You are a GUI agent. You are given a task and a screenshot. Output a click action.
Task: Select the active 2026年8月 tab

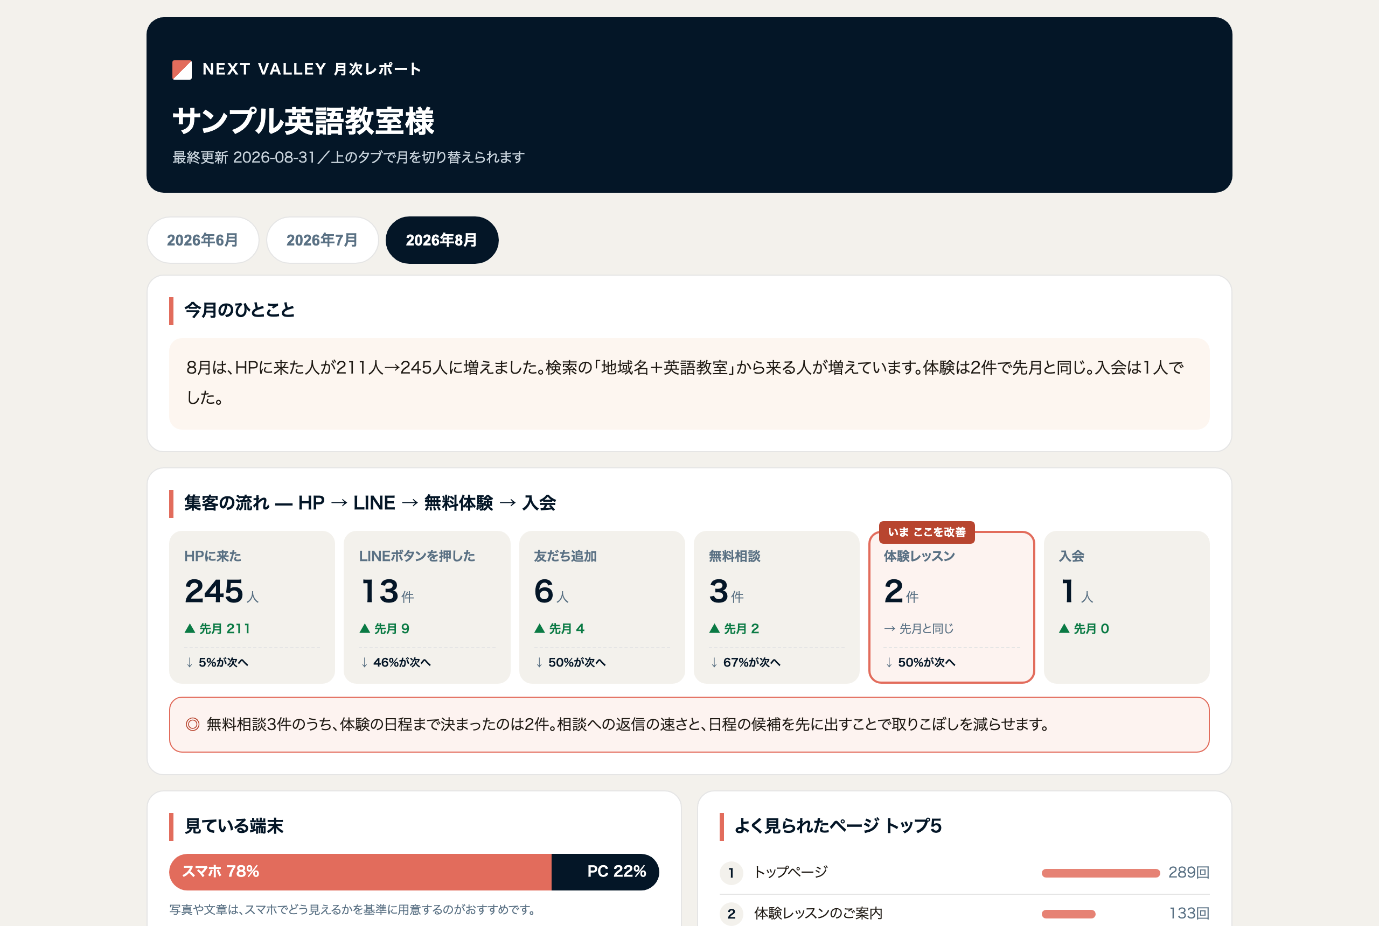point(442,240)
